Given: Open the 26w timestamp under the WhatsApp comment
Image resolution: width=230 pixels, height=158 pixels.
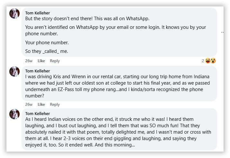Looking at the screenshot, I should coord(29,61).
